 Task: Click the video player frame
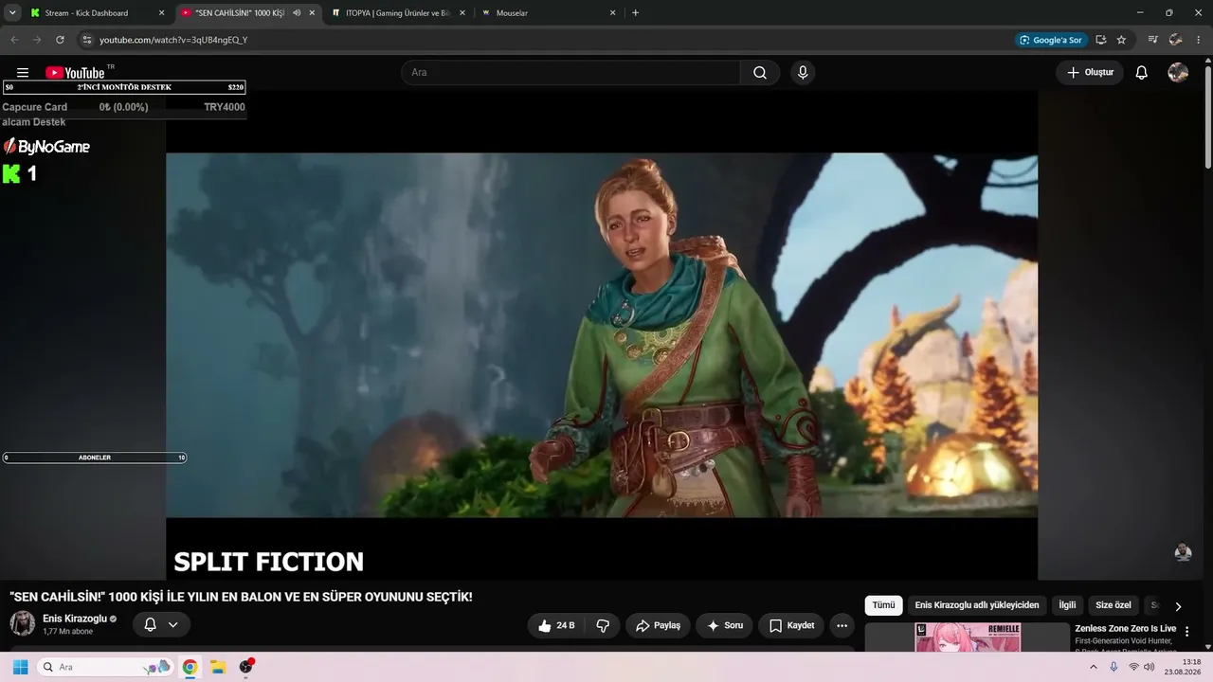[x=602, y=335]
